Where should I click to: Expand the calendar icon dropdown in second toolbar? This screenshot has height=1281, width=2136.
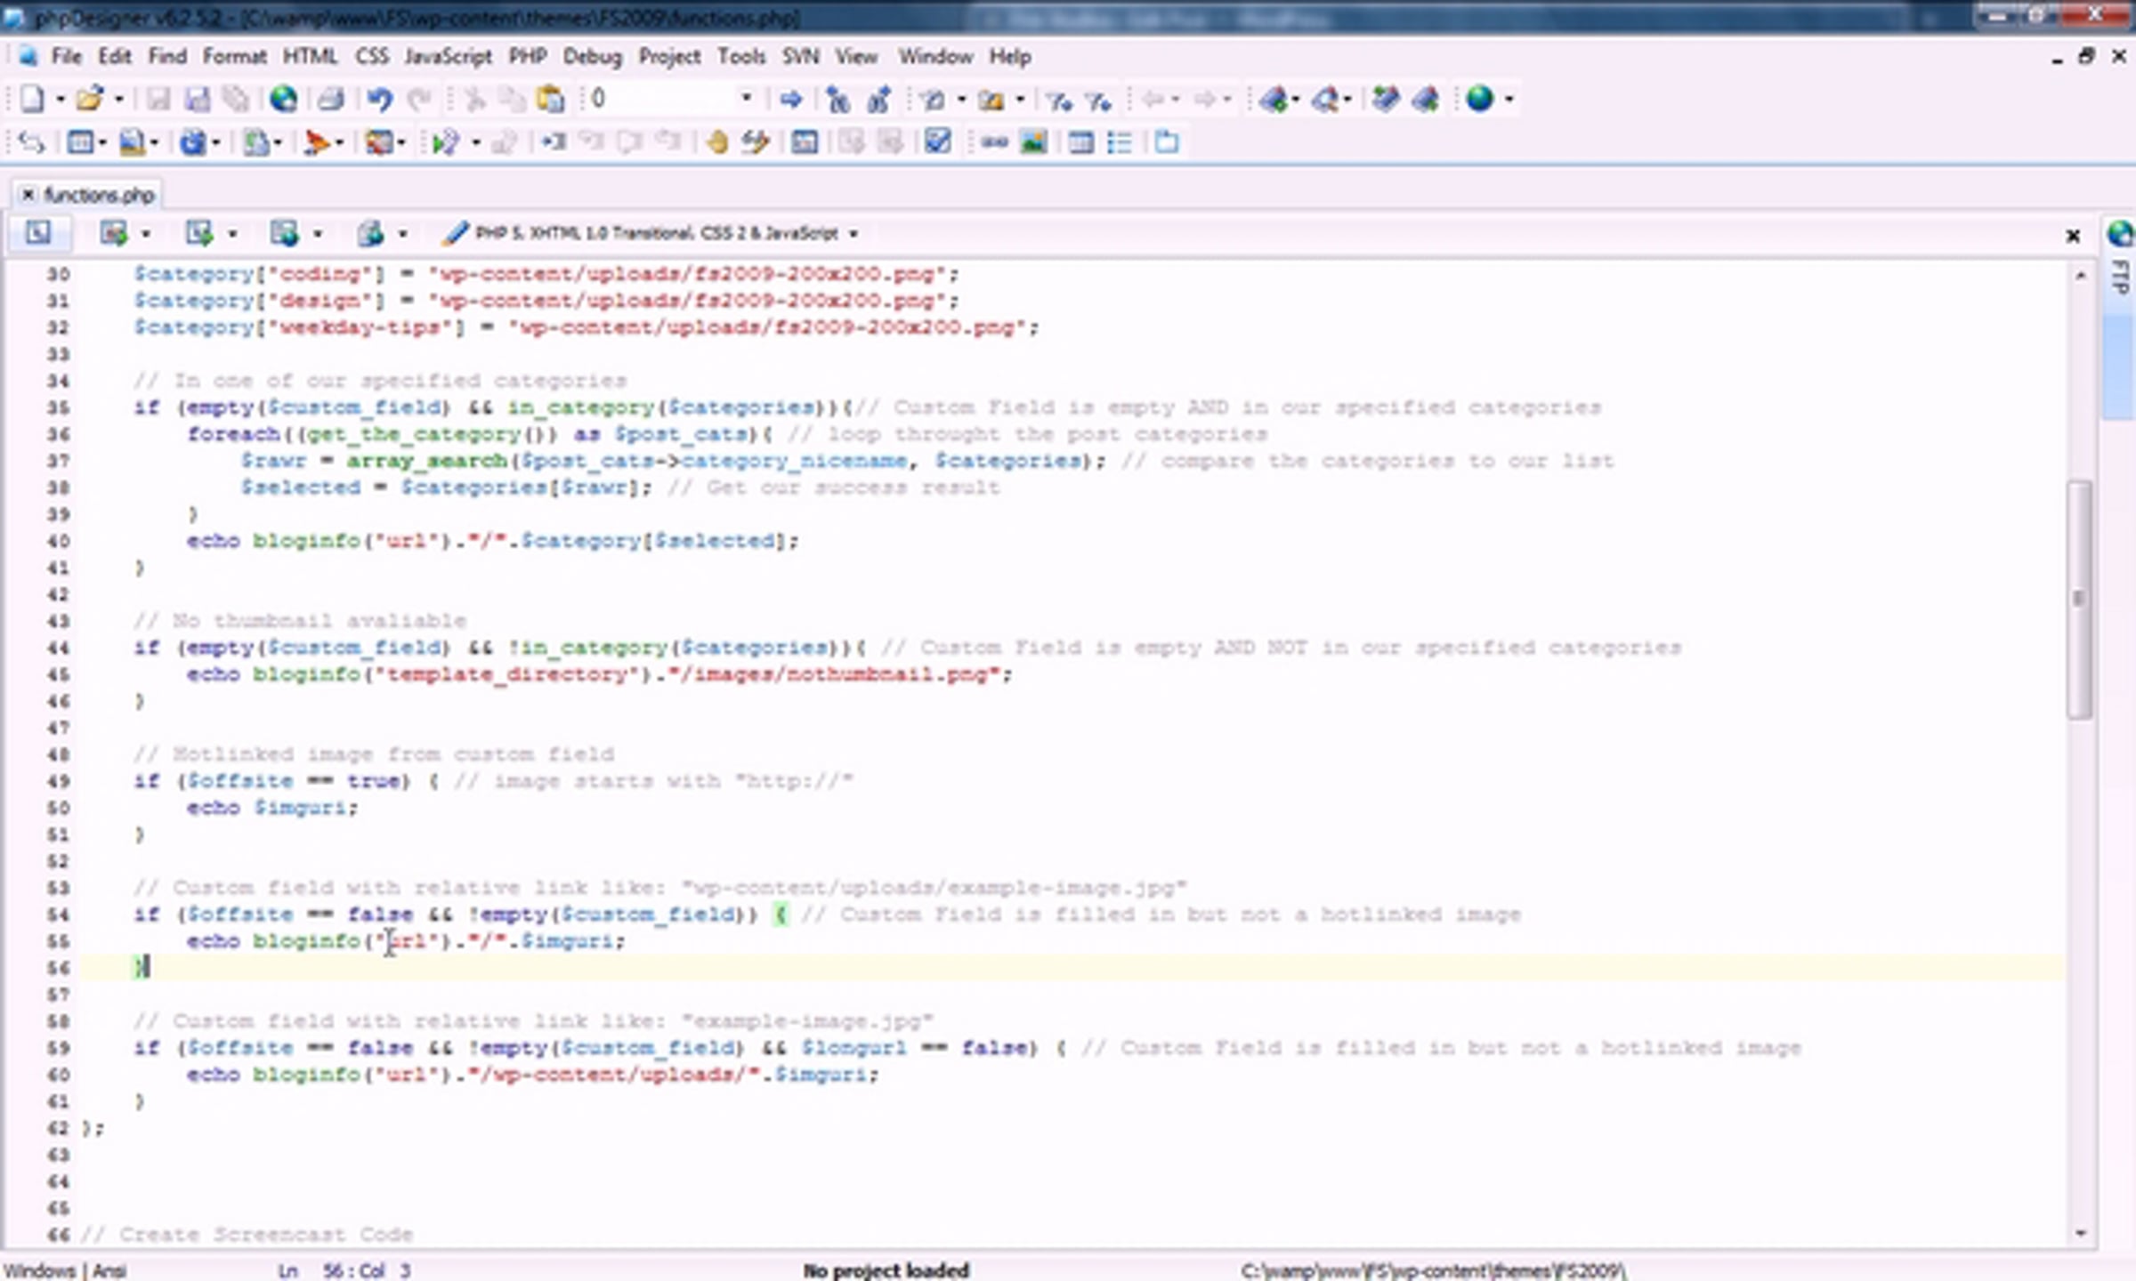[x=102, y=143]
